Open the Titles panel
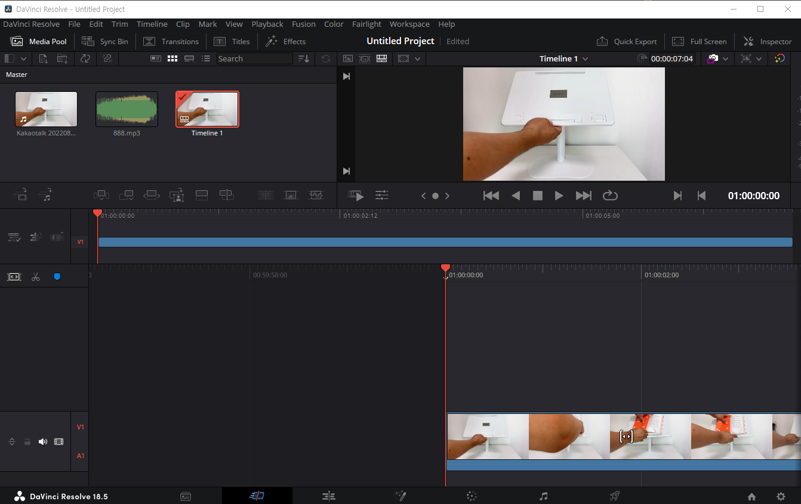Viewport: 801px width, 504px height. click(232, 41)
